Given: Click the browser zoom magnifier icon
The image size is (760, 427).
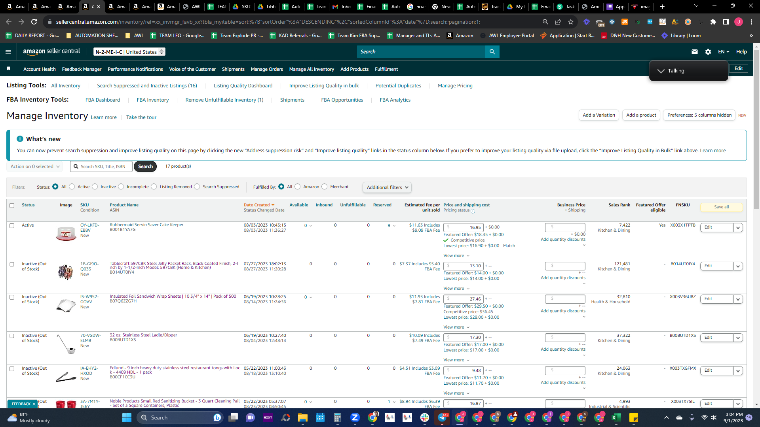Looking at the screenshot, I should point(545,22).
